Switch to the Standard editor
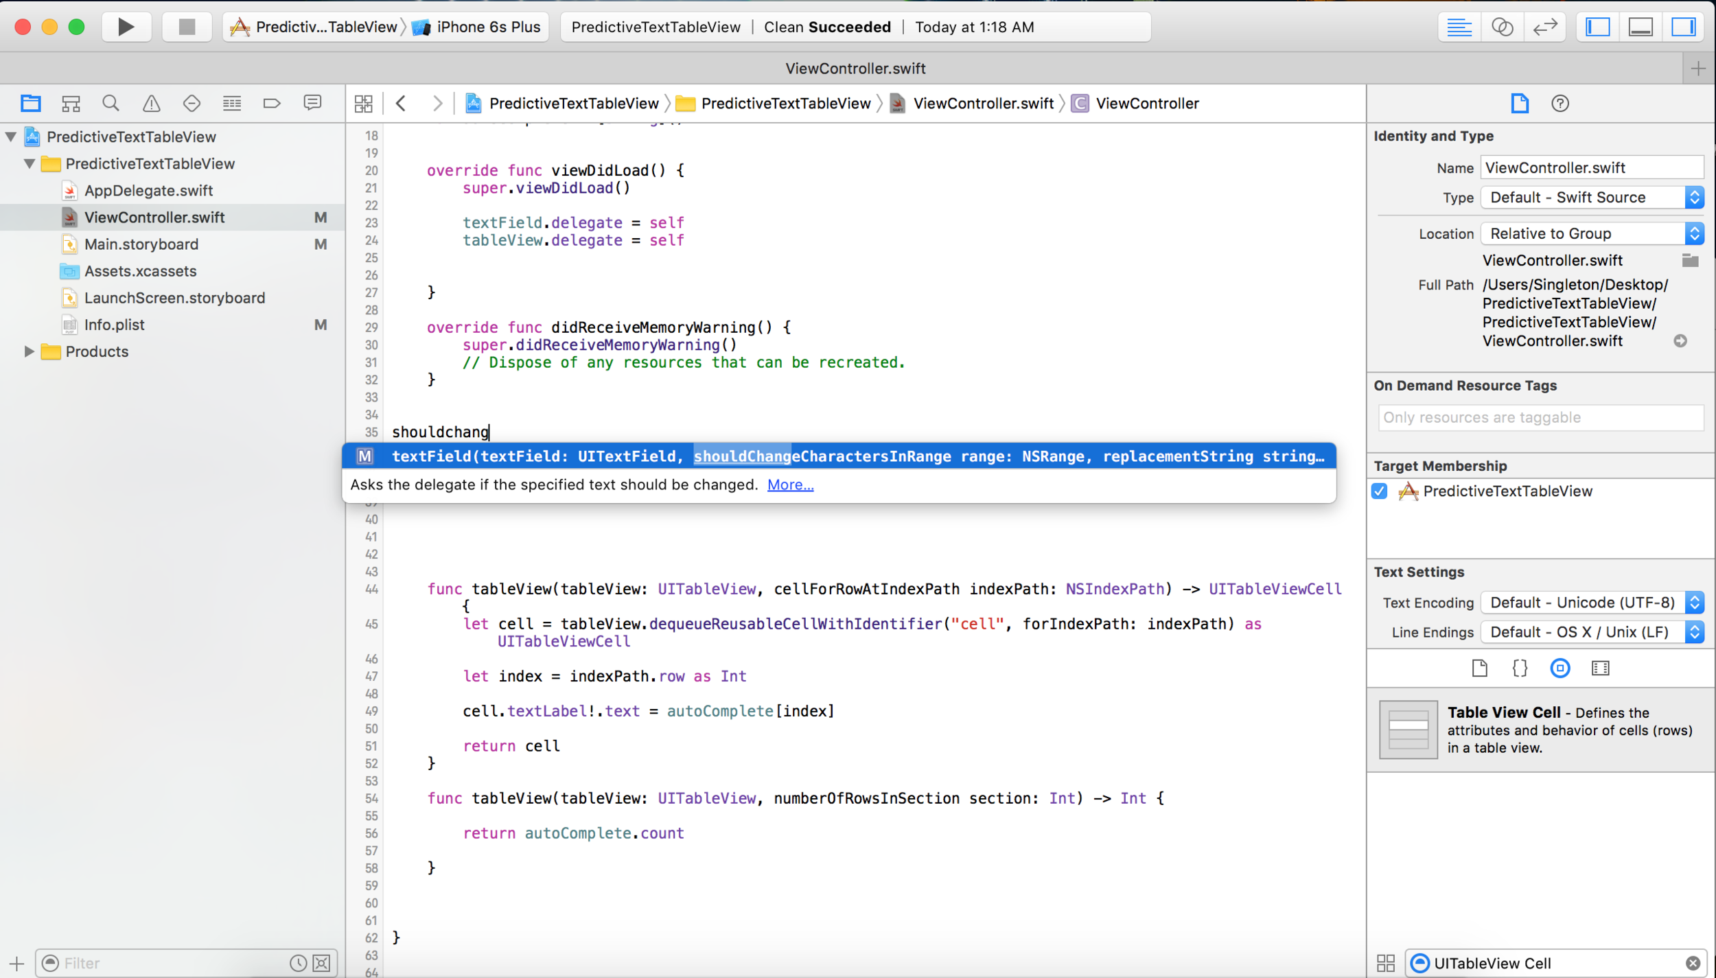 coord(1459,27)
